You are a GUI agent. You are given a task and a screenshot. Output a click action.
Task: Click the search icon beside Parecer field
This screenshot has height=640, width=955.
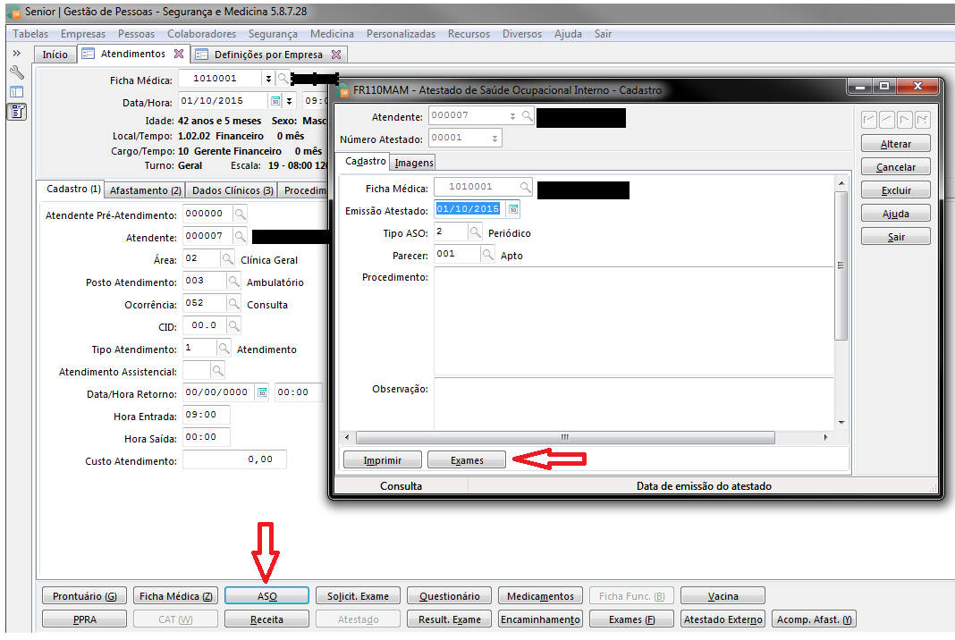click(488, 255)
